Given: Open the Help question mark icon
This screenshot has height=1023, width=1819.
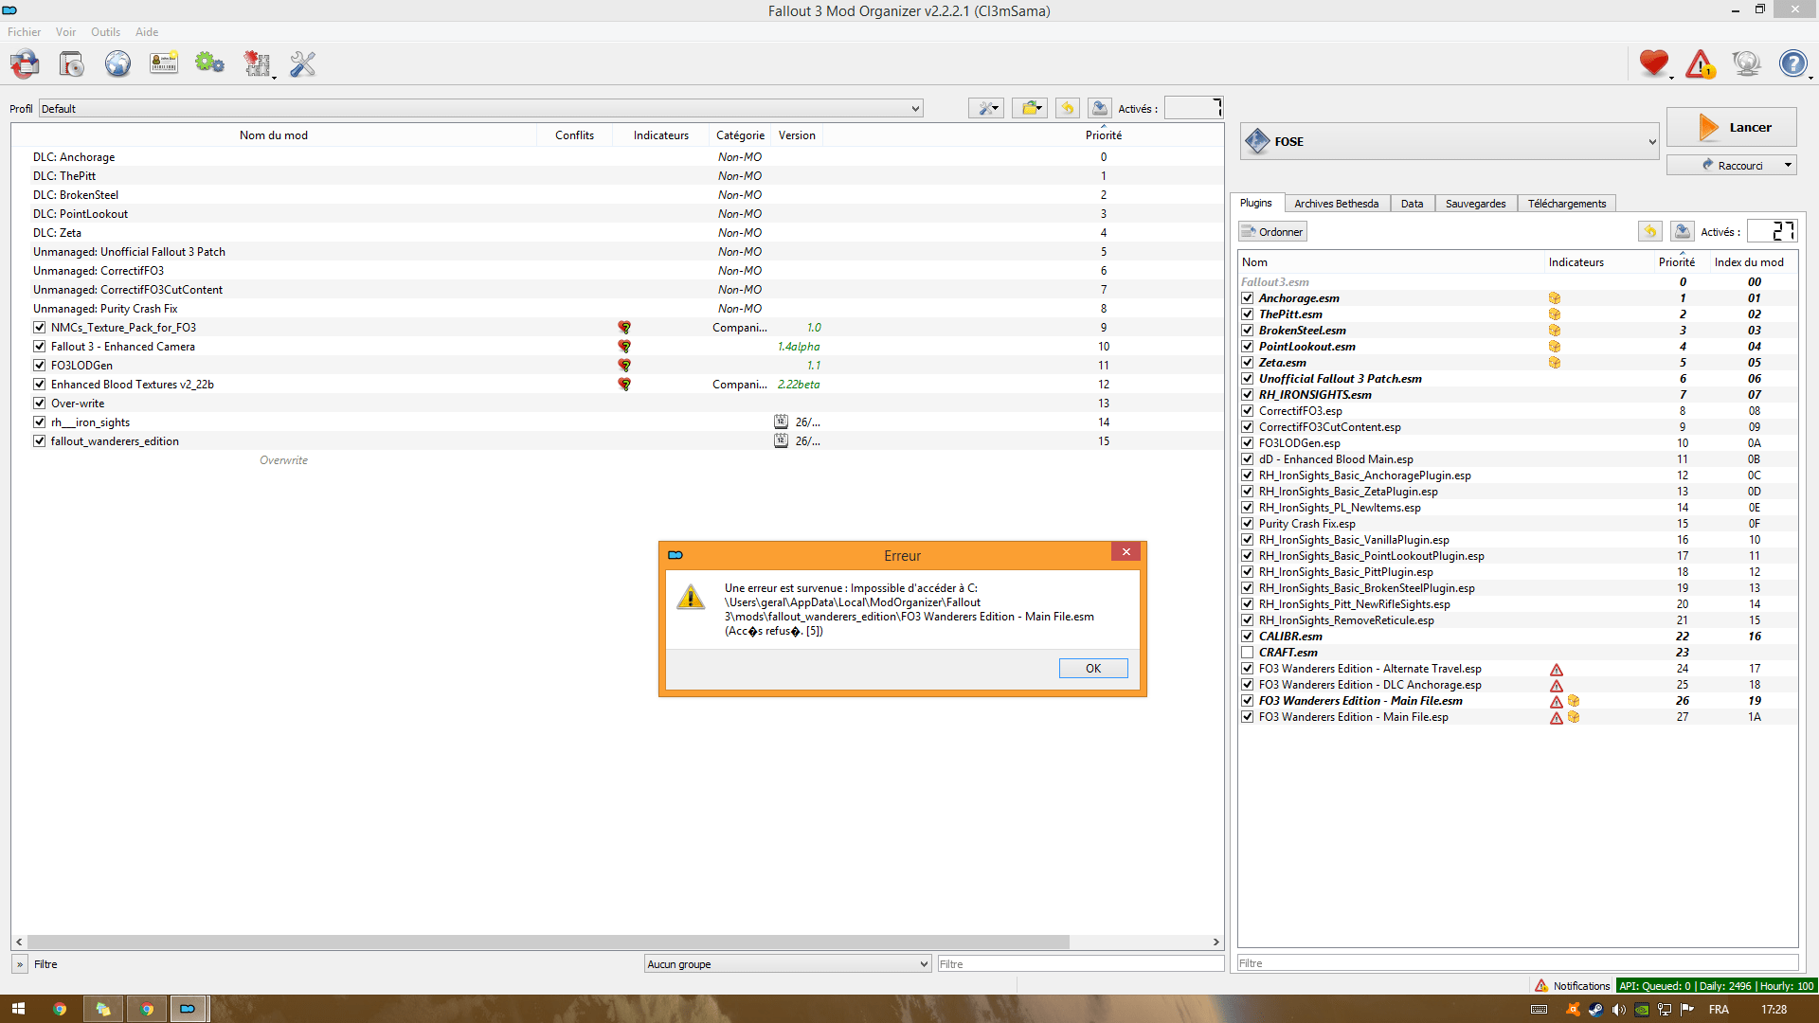Looking at the screenshot, I should pyautogui.click(x=1792, y=64).
